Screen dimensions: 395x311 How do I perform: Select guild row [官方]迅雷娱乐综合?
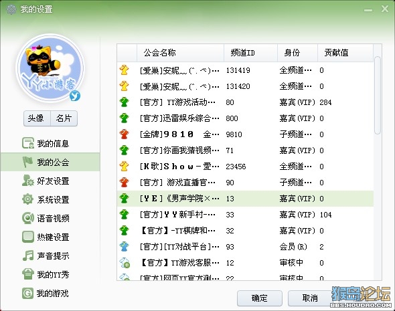pyautogui.click(x=245, y=118)
